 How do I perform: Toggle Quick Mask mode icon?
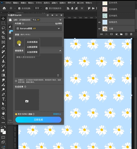[3, 137]
